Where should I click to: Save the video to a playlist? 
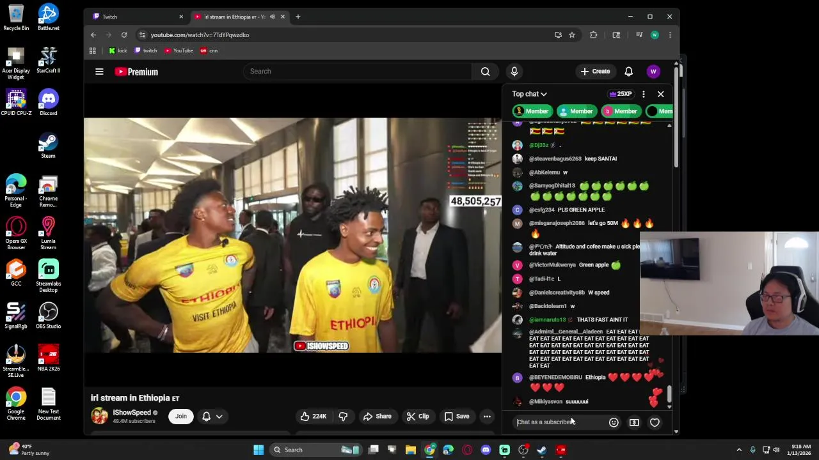coord(457,417)
